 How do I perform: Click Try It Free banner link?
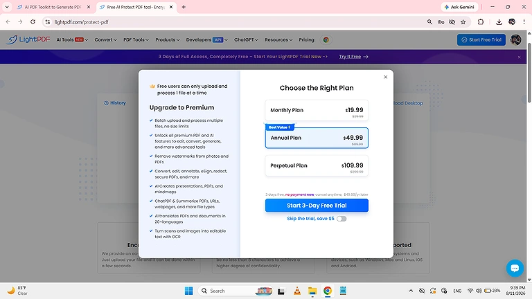(x=353, y=57)
